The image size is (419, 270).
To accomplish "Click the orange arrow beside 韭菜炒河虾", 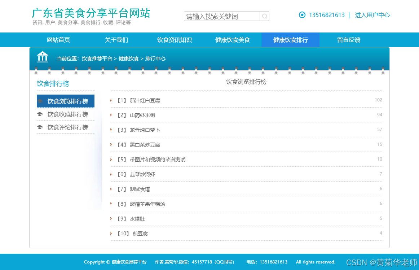I will point(111,174).
